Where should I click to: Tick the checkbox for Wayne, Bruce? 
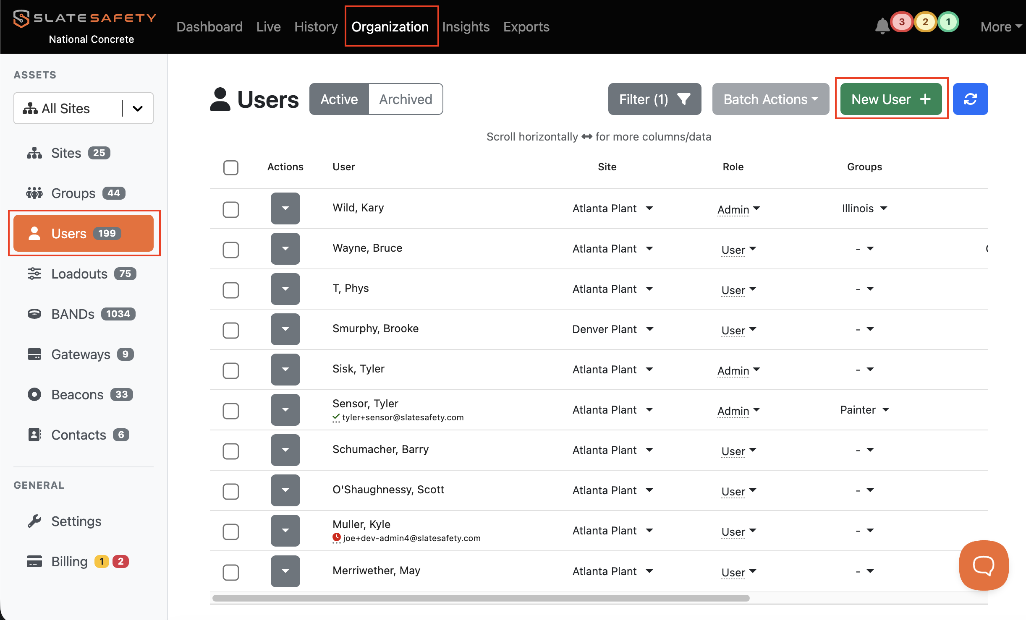pyautogui.click(x=231, y=250)
